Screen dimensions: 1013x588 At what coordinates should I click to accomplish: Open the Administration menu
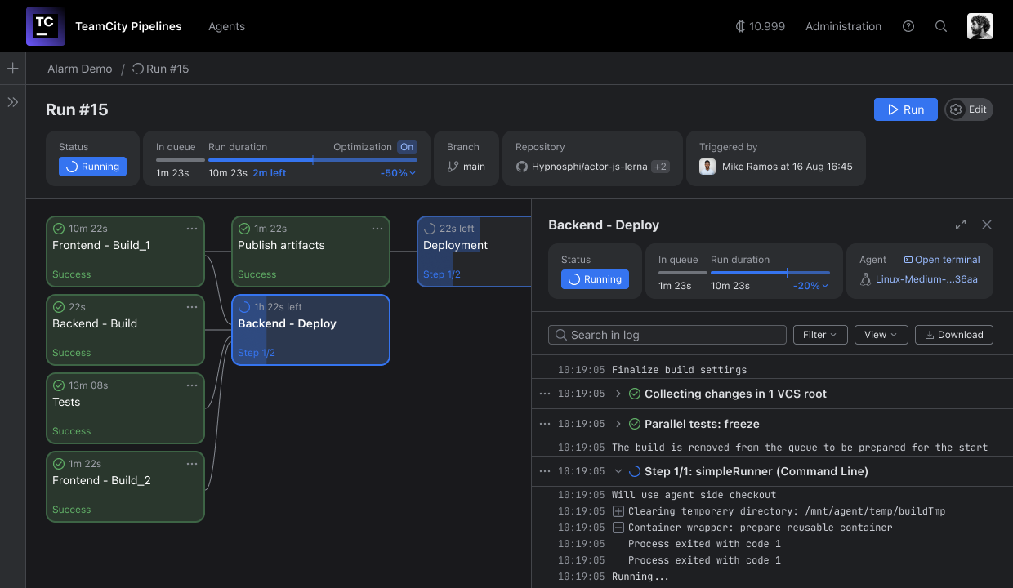point(843,26)
